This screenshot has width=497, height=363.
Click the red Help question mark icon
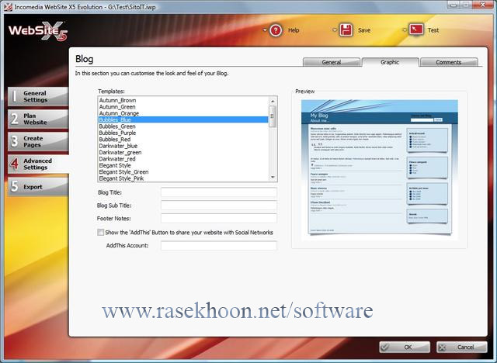[x=276, y=30]
